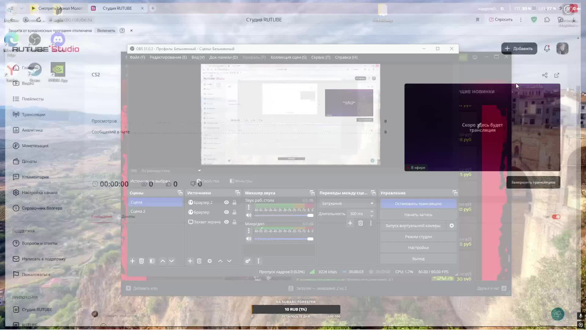Open source properties gear in Sources panel
Screen dimensions: 586x330
210,261
